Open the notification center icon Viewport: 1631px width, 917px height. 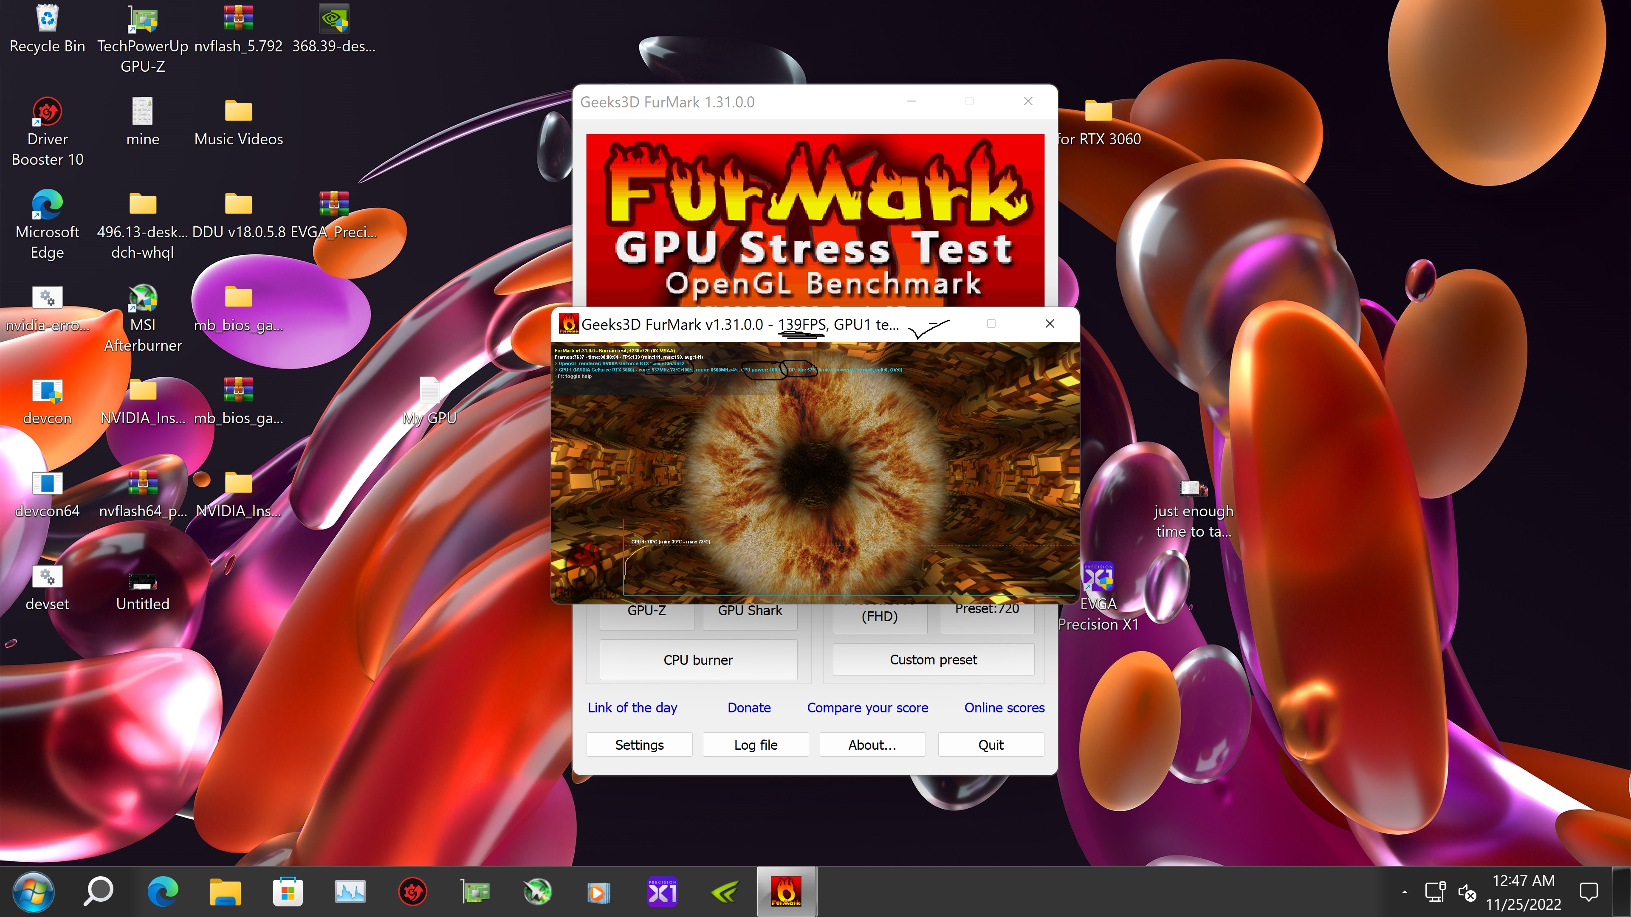[x=1589, y=892]
